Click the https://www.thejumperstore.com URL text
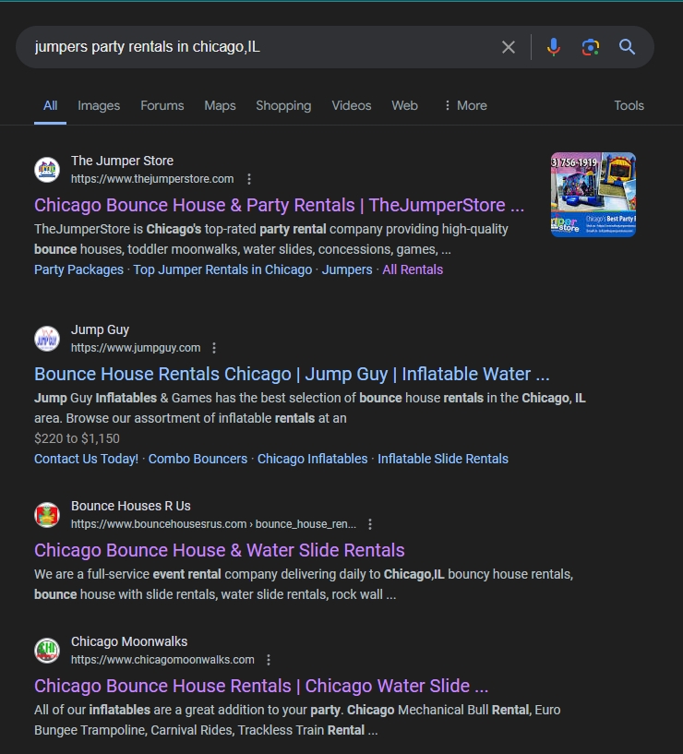Viewport: 683px width, 754px height. coord(152,179)
